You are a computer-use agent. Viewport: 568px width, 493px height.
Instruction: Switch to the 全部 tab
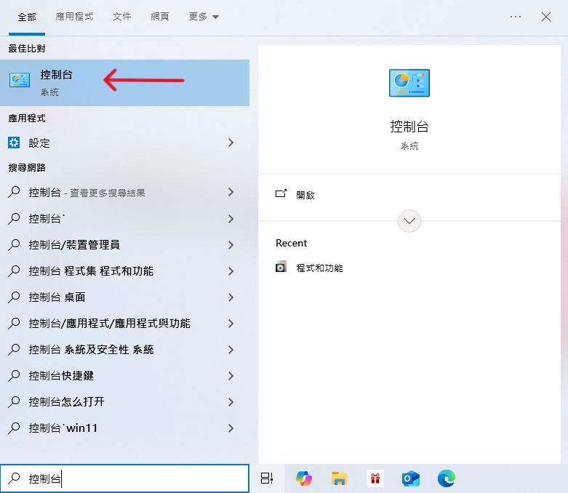pyautogui.click(x=27, y=17)
